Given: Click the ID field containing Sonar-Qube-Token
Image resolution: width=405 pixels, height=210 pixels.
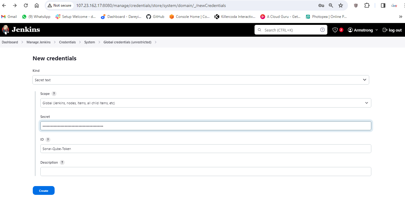Looking at the screenshot, I should tap(205, 149).
